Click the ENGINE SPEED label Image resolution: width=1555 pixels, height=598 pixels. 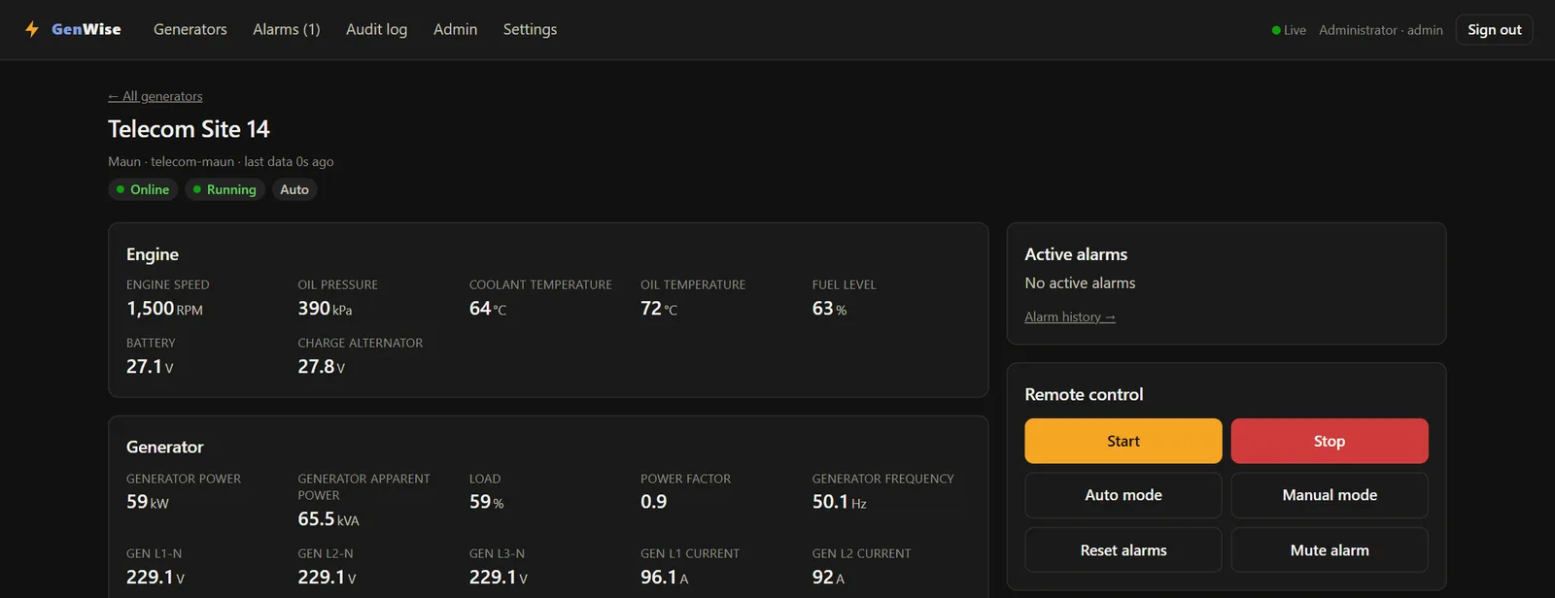point(168,284)
